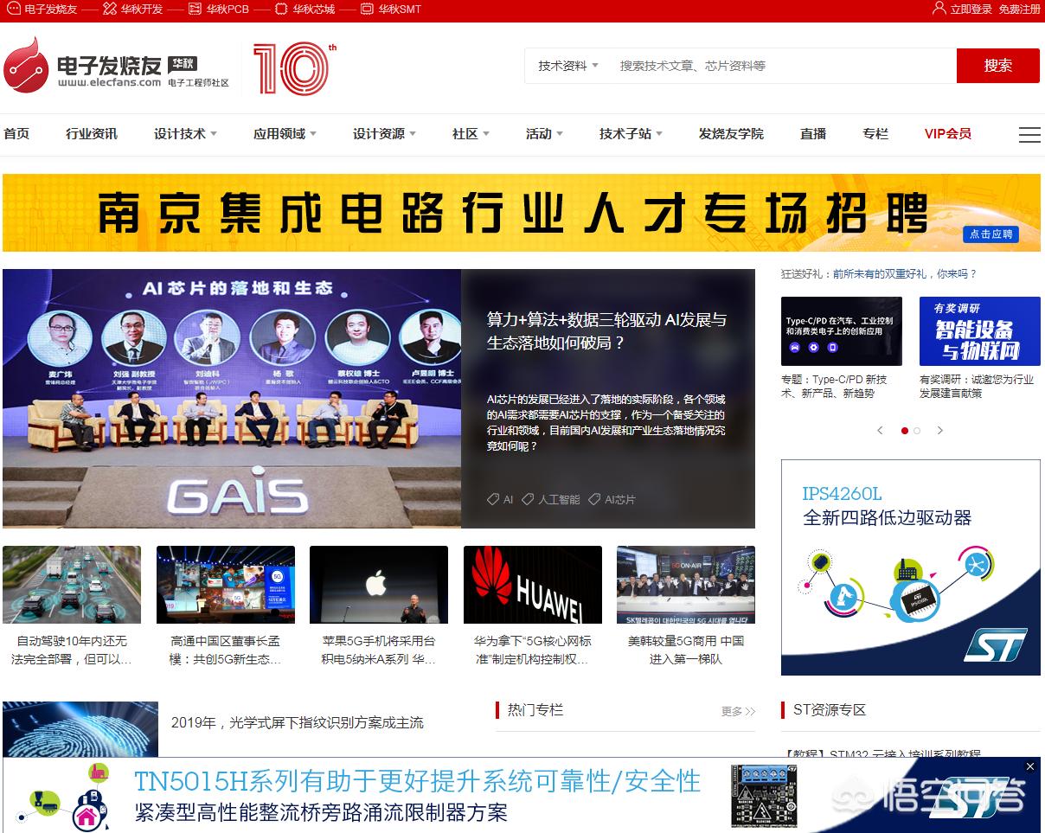Close the bottom TN5015H ad banner
The height and width of the screenshot is (833, 1045).
pos(1029,766)
